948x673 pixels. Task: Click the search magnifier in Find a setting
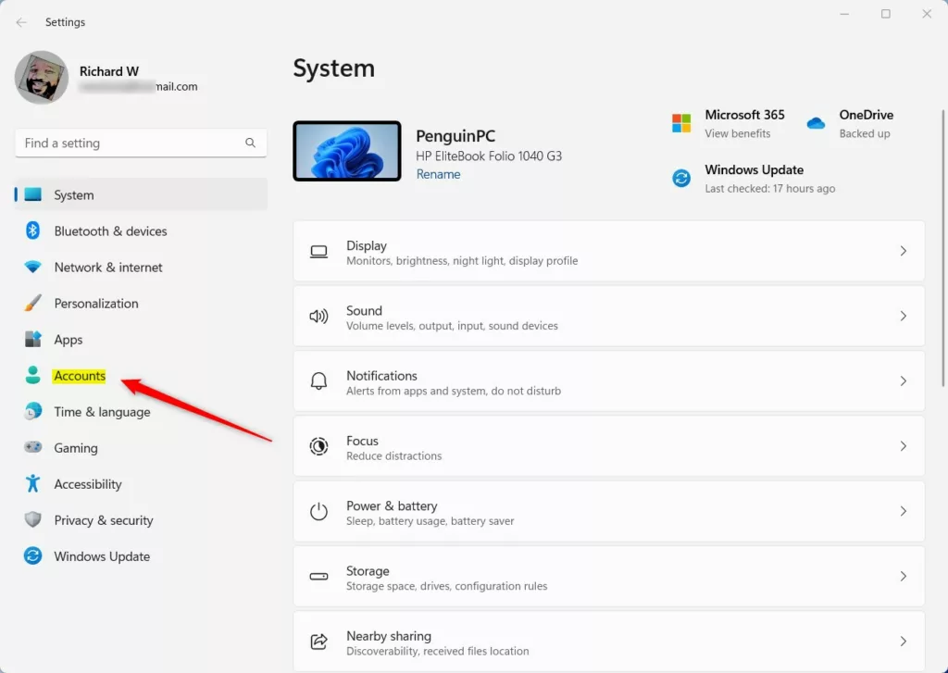coord(250,143)
